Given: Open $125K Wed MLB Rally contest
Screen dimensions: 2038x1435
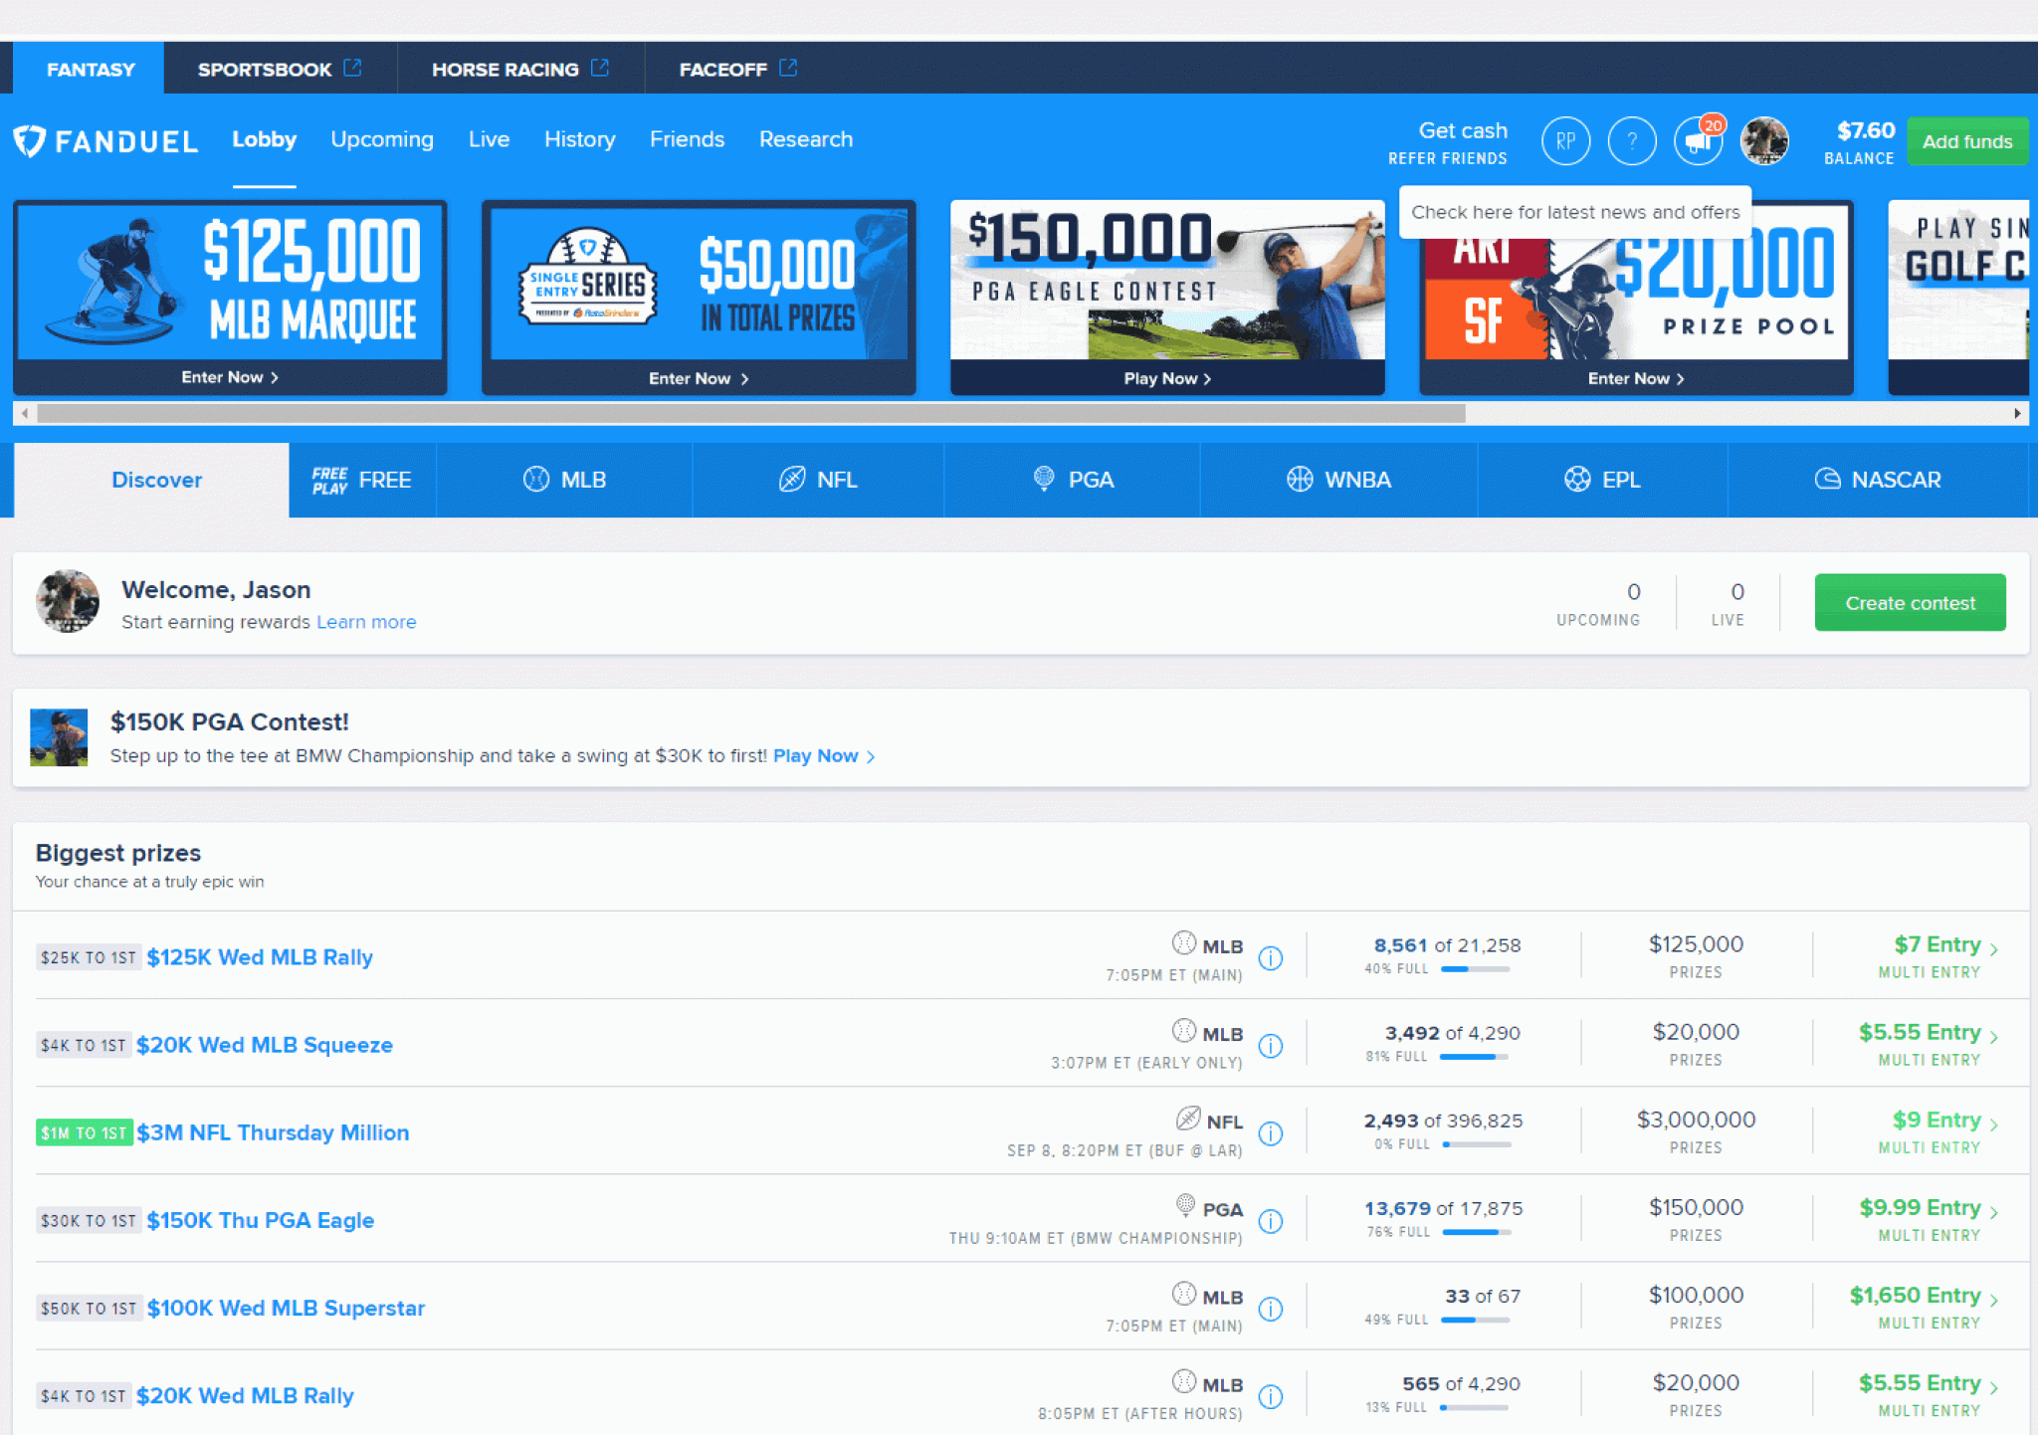Looking at the screenshot, I should [x=260, y=957].
